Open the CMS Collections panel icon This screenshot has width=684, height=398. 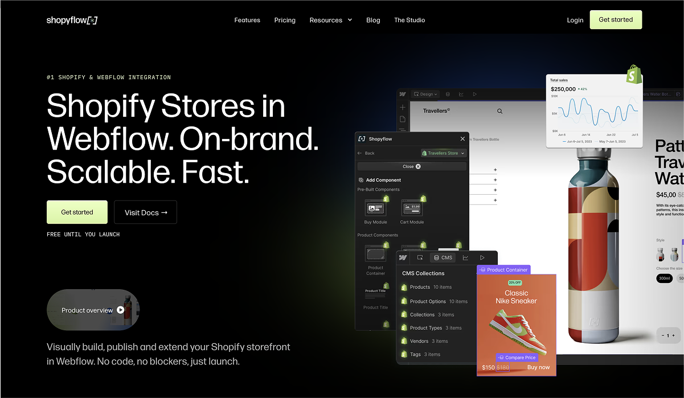point(436,257)
